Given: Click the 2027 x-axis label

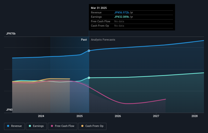Looking at the screenshot, I should [156, 116].
